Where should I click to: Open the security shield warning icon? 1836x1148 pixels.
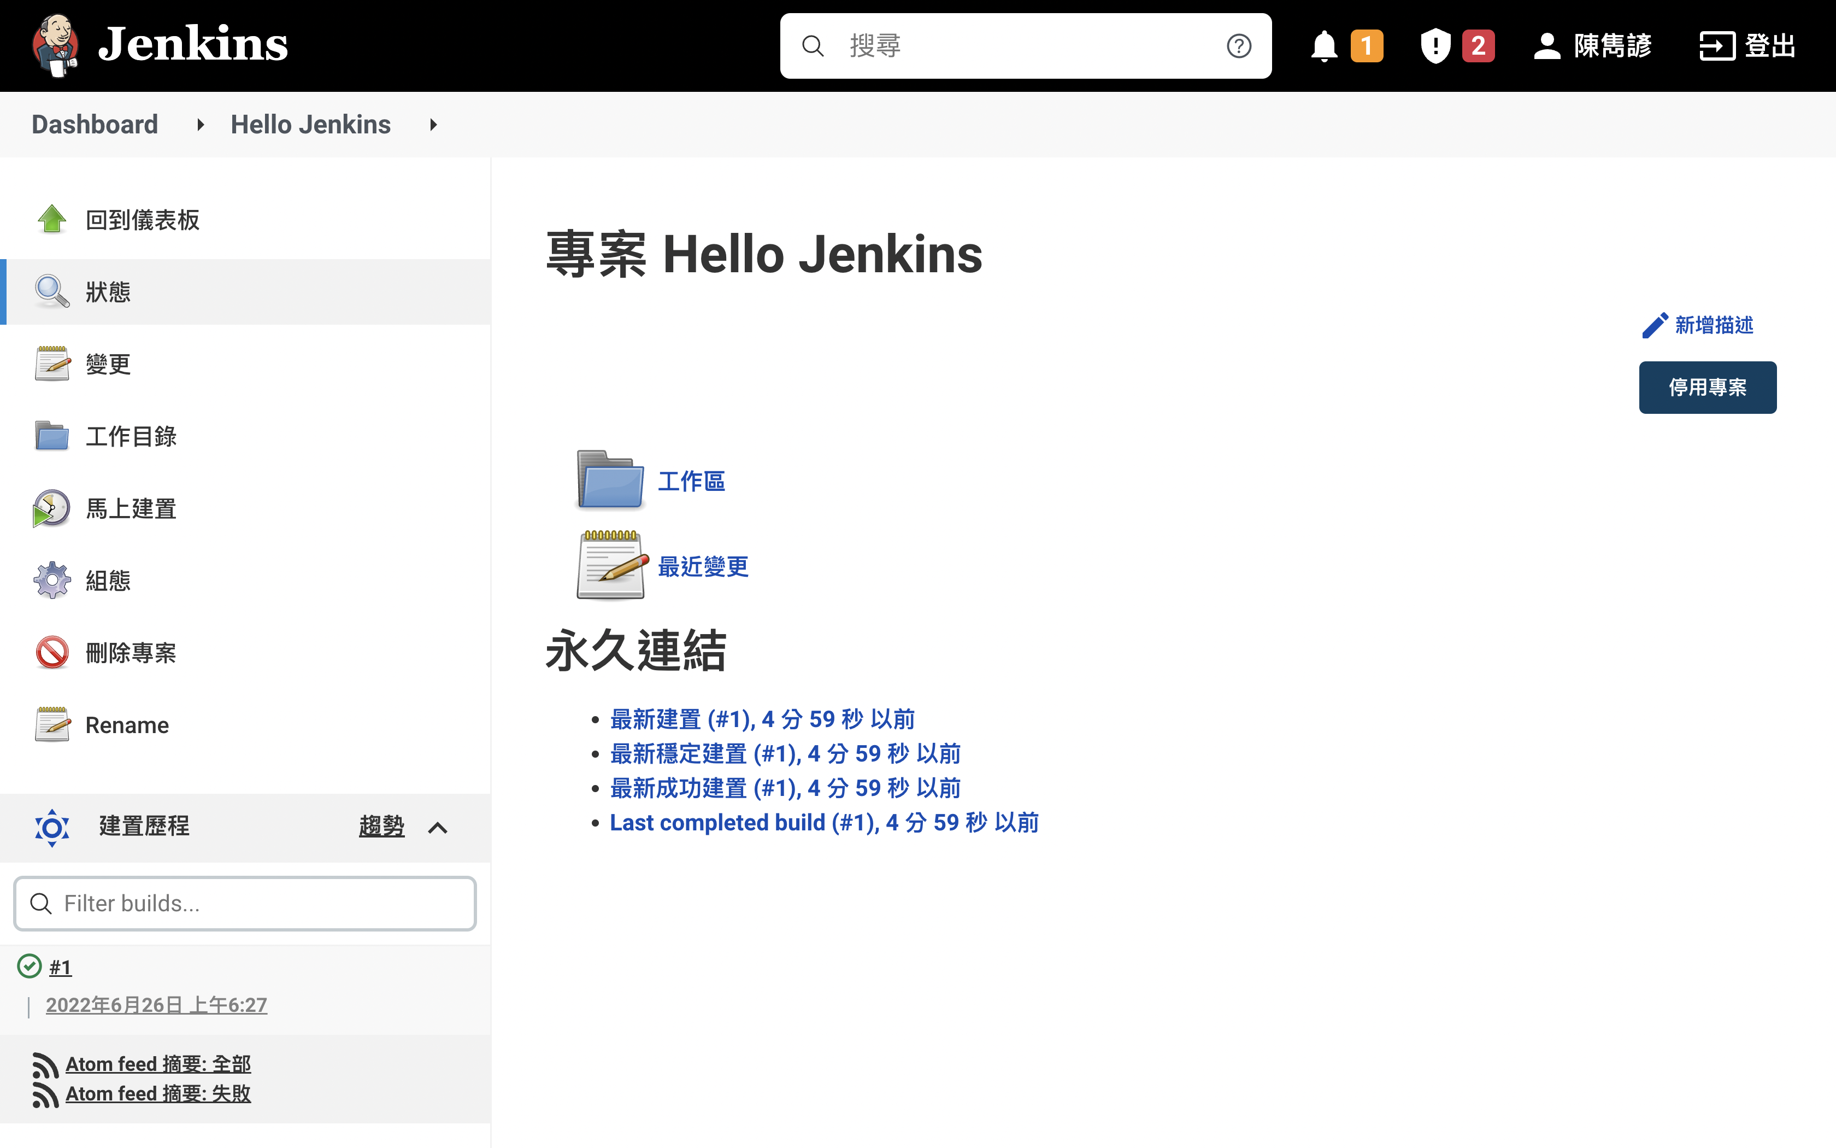(1435, 45)
